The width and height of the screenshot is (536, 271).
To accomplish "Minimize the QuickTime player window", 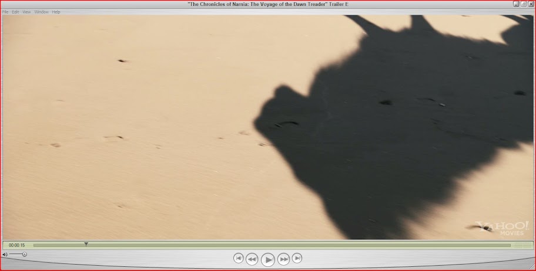I will (x=516, y=4).
